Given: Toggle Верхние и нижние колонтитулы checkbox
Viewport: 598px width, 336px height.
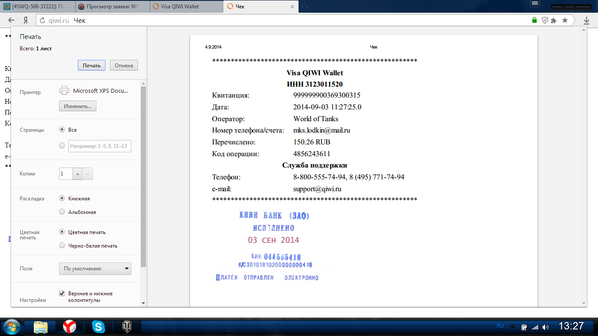Looking at the screenshot, I should click(62, 293).
